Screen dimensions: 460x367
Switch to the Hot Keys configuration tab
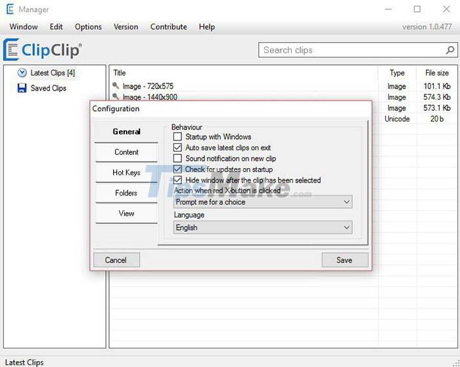[126, 173]
